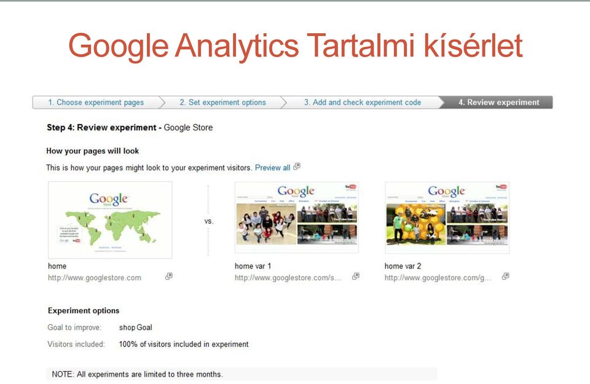This screenshot has width=590, height=384.
Task: Click the 'Experiment options' heading
Action: click(x=84, y=311)
